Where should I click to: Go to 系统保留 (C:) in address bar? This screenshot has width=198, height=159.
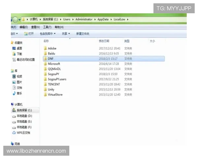[x=50, y=20]
